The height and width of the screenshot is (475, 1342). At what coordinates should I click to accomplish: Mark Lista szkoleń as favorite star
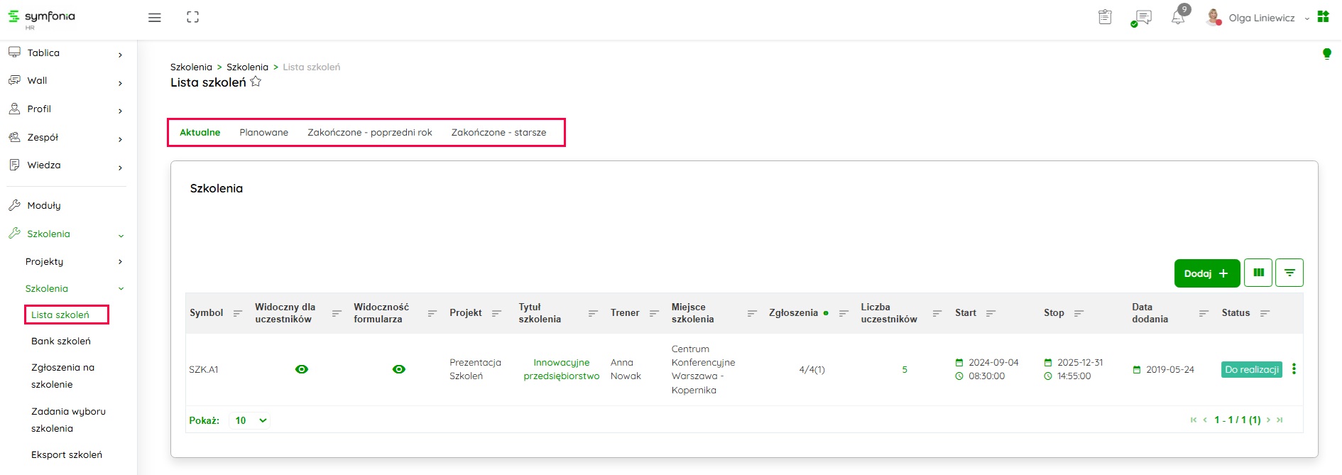click(256, 82)
